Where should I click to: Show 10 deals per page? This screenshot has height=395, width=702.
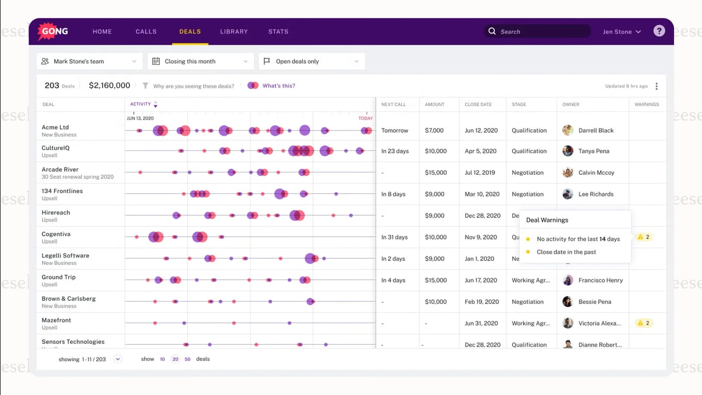(163, 359)
